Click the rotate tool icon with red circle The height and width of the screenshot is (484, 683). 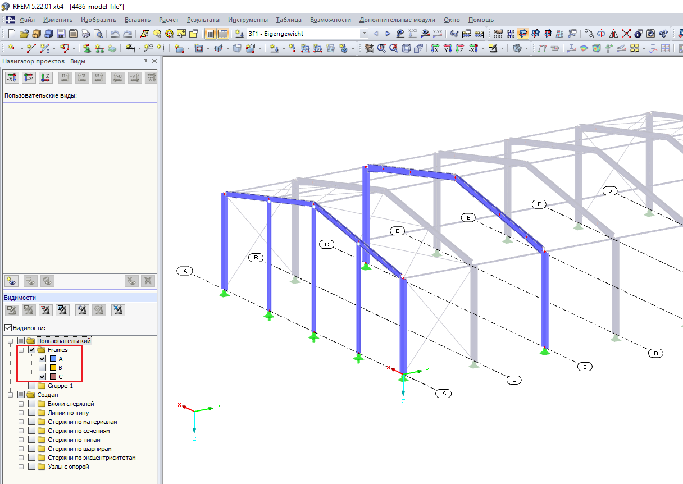601,34
